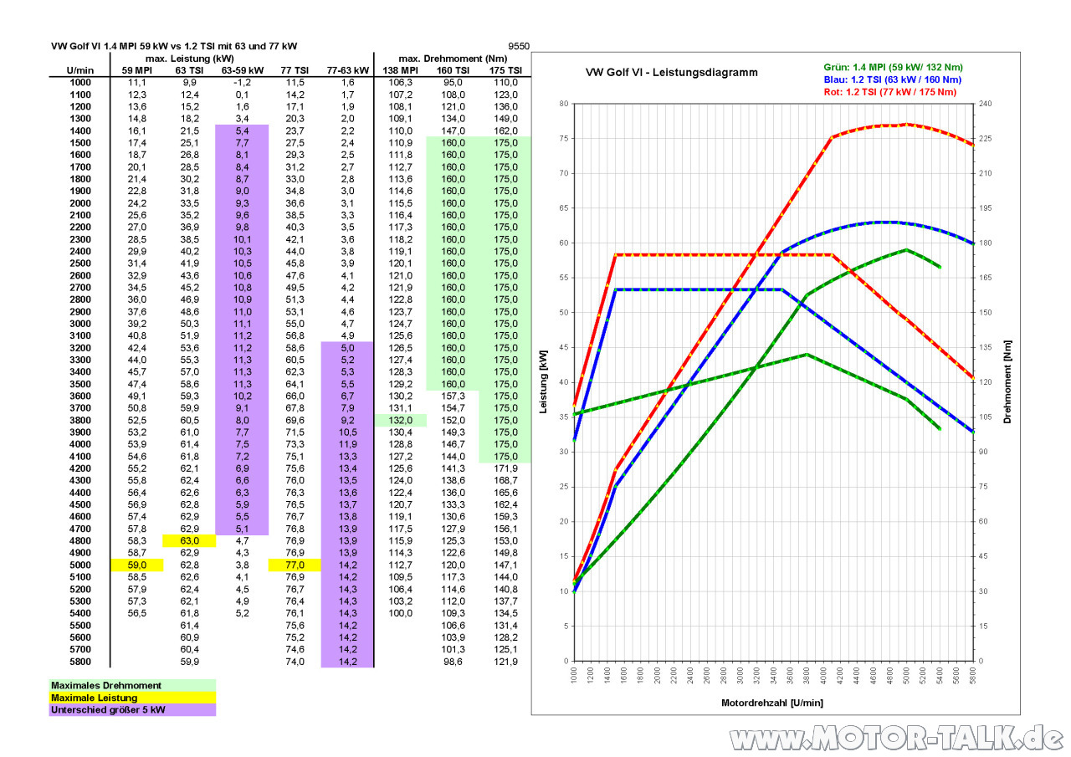Image resolution: width=1071 pixels, height=757 pixels.
Task: Select the 'Drehmoment [Nm]' axis title
Action: (1008, 381)
